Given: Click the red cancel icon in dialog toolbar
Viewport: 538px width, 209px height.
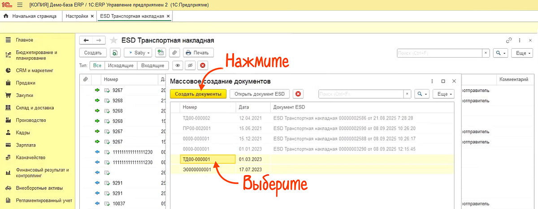Looking at the screenshot, I should pos(298,94).
